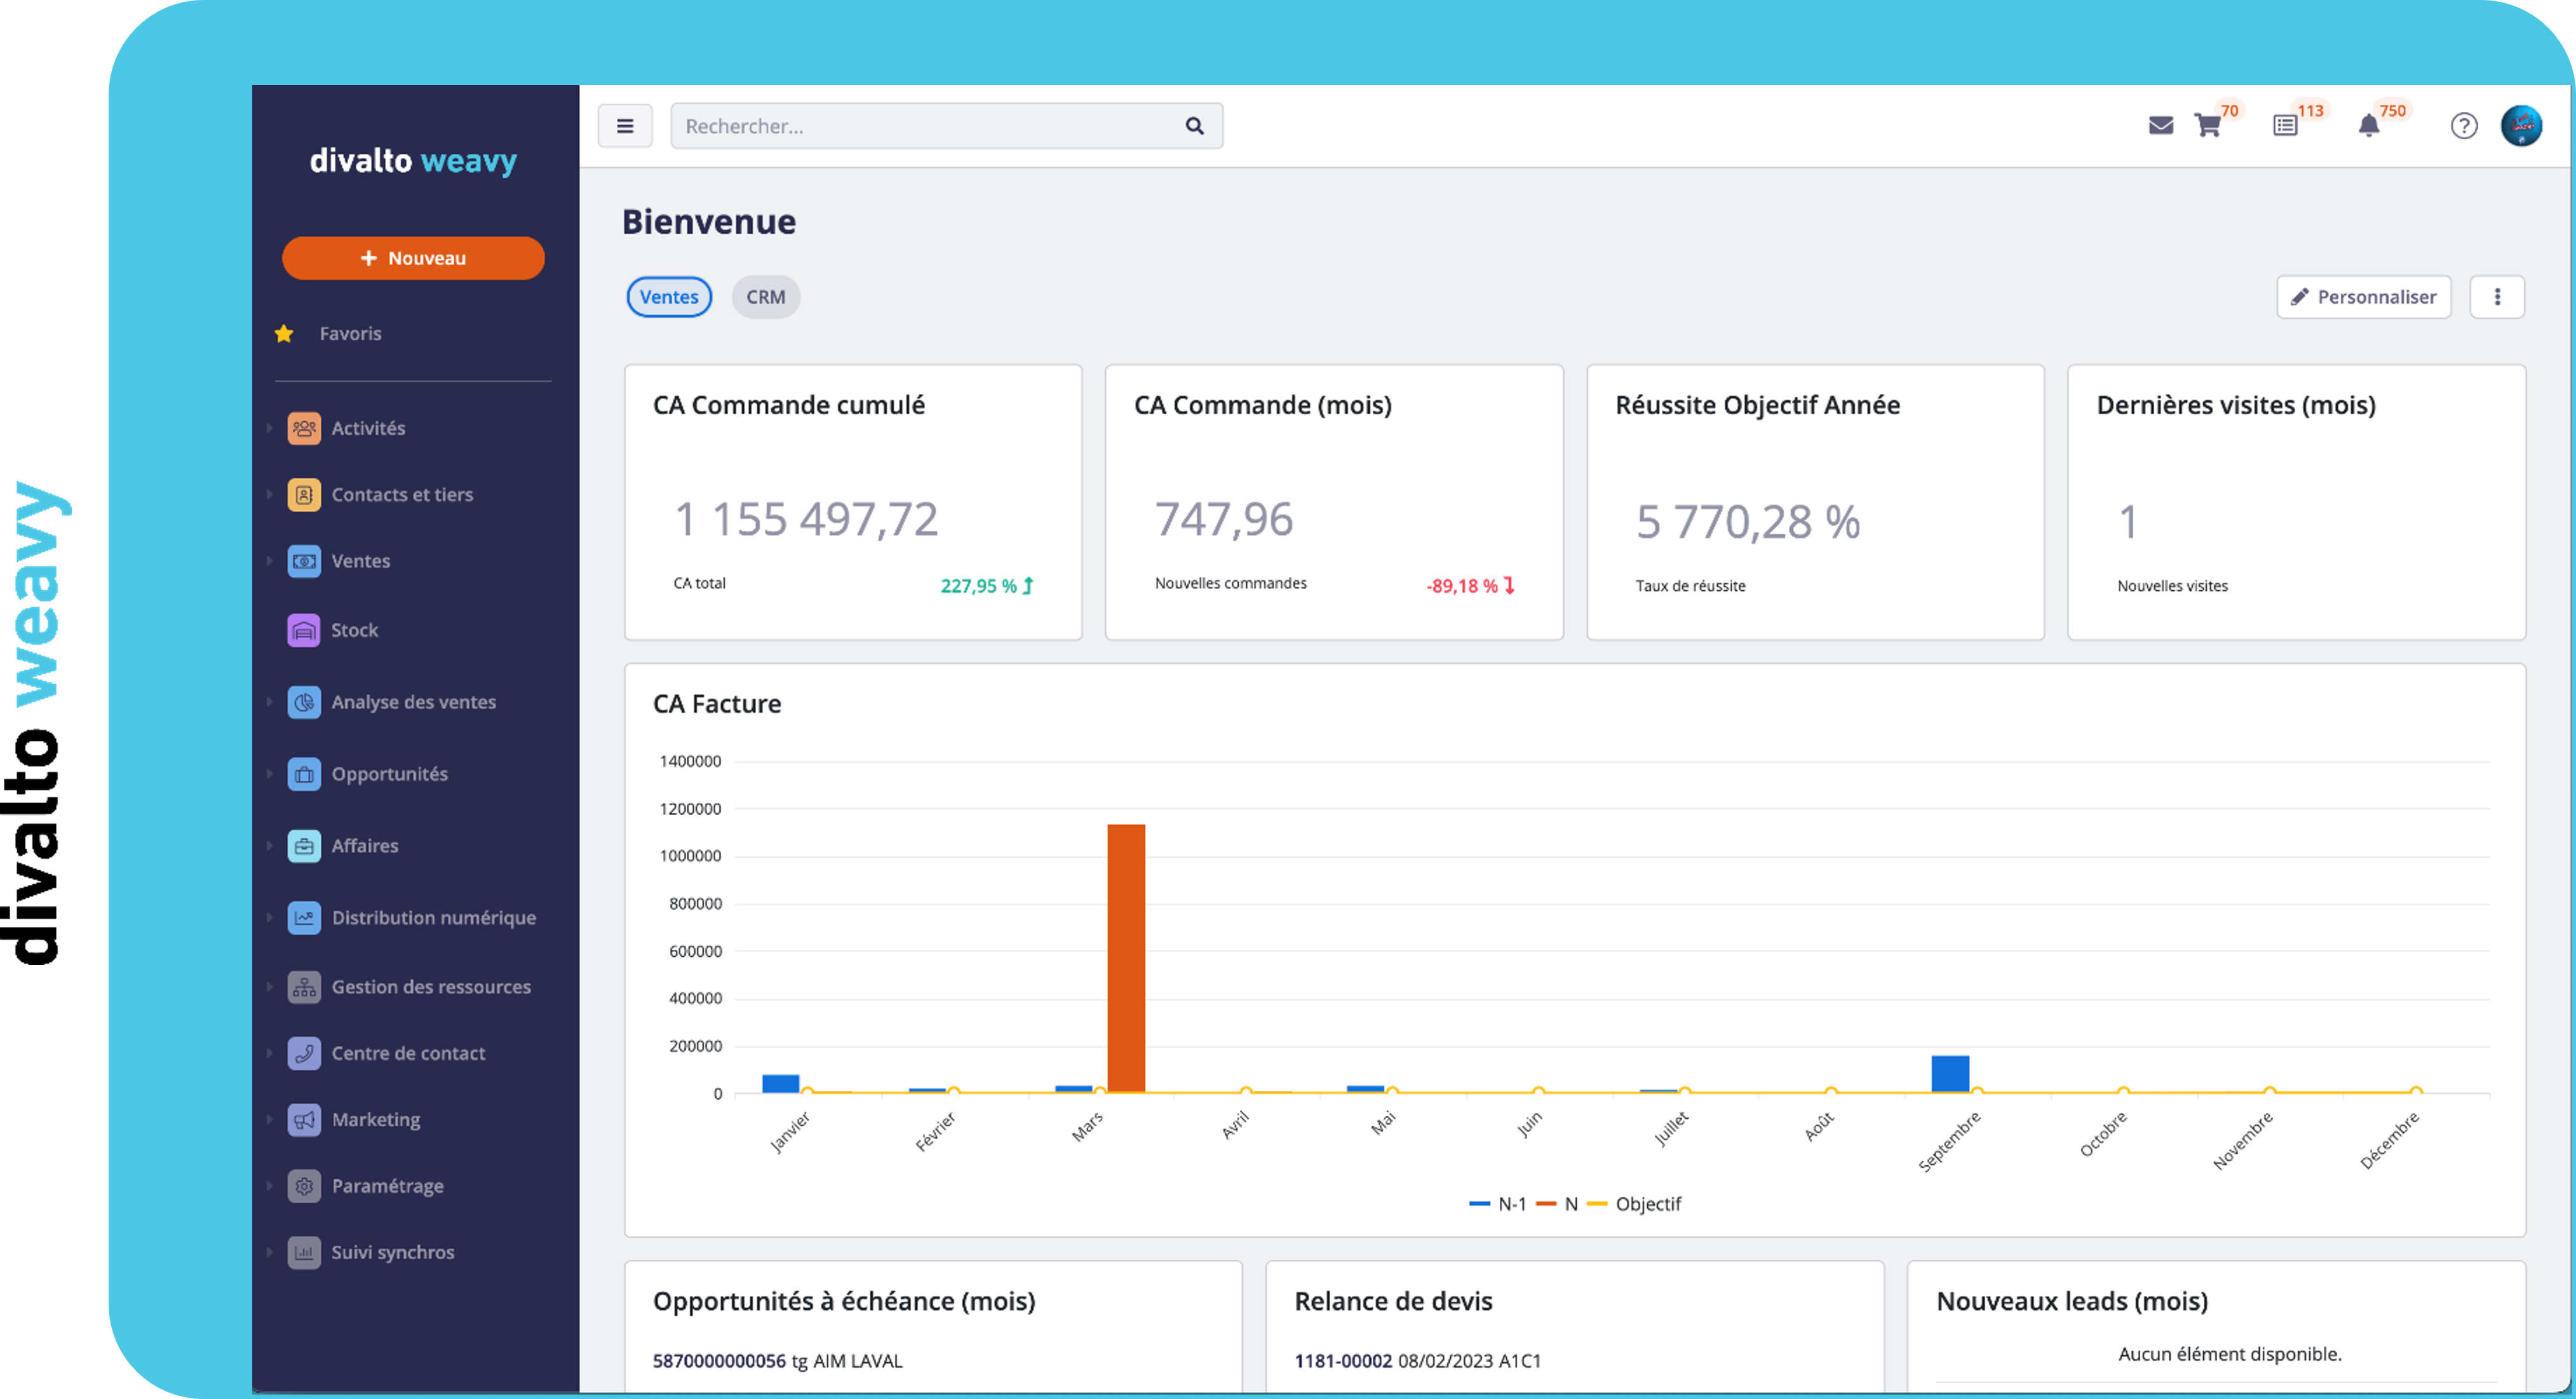The height and width of the screenshot is (1399, 2576).
Task: Click the hamburger menu icon
Action: pos(625,126)
